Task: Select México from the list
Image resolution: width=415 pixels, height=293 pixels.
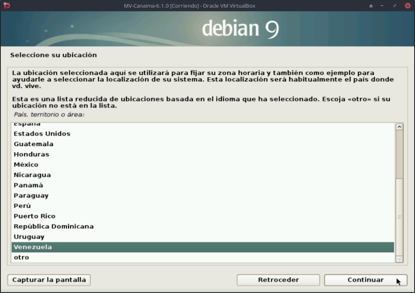Action: 26,165
